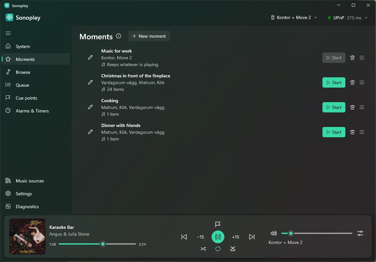The width and height of the screenshot is (376, 262).
Task: Delete Christmas in front of the fireplace moment
Action: pyautogui.click(x=352, y=82)
